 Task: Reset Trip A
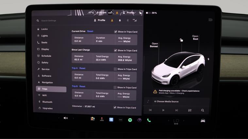(82, 68)
